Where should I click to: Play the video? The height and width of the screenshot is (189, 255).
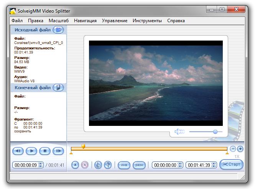point(31,151)
